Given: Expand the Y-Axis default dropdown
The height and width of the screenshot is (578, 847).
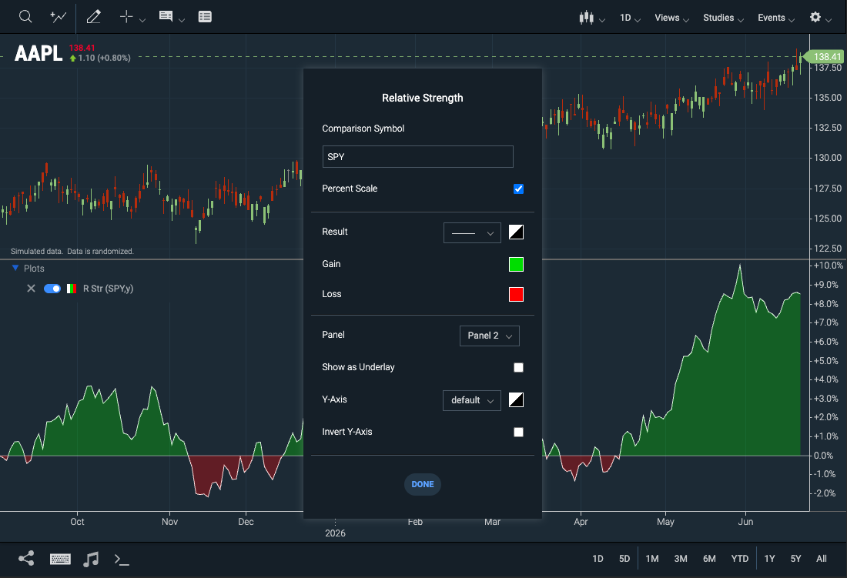Looking at the screenshot, I should [x=471, y=400].
